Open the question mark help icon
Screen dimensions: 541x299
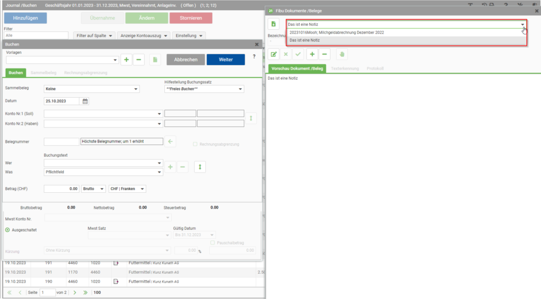(254, 57)
